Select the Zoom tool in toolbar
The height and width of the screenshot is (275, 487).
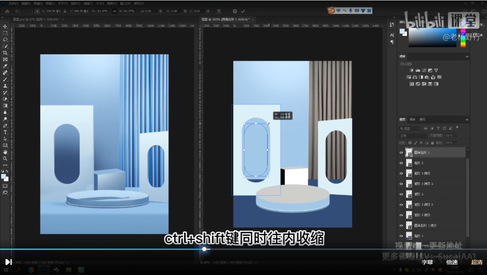[x=5, y=158]
